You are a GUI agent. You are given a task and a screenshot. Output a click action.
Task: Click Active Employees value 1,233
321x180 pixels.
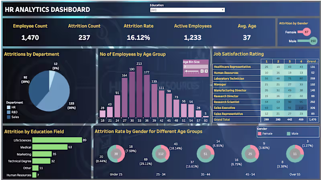click(x=193, y=38)
